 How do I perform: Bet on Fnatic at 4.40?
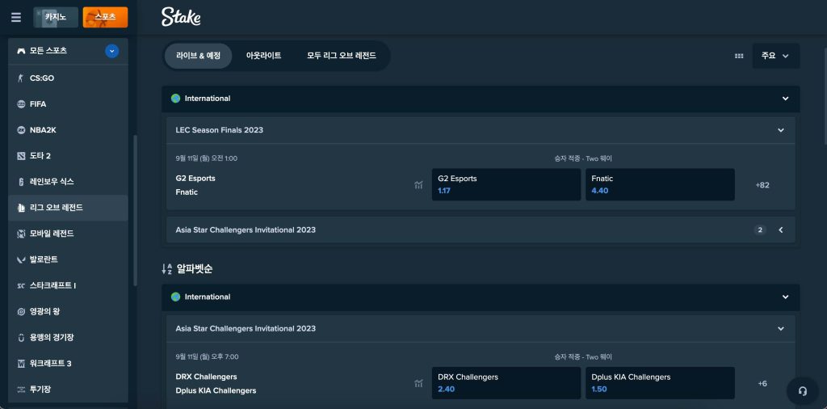[x=660, y=185]
